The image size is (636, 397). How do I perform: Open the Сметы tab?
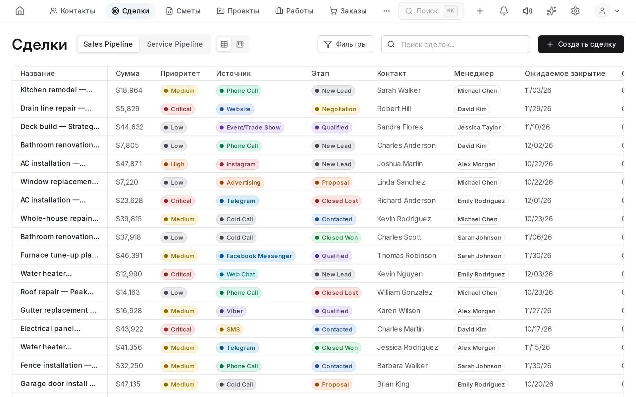(183, 11)
